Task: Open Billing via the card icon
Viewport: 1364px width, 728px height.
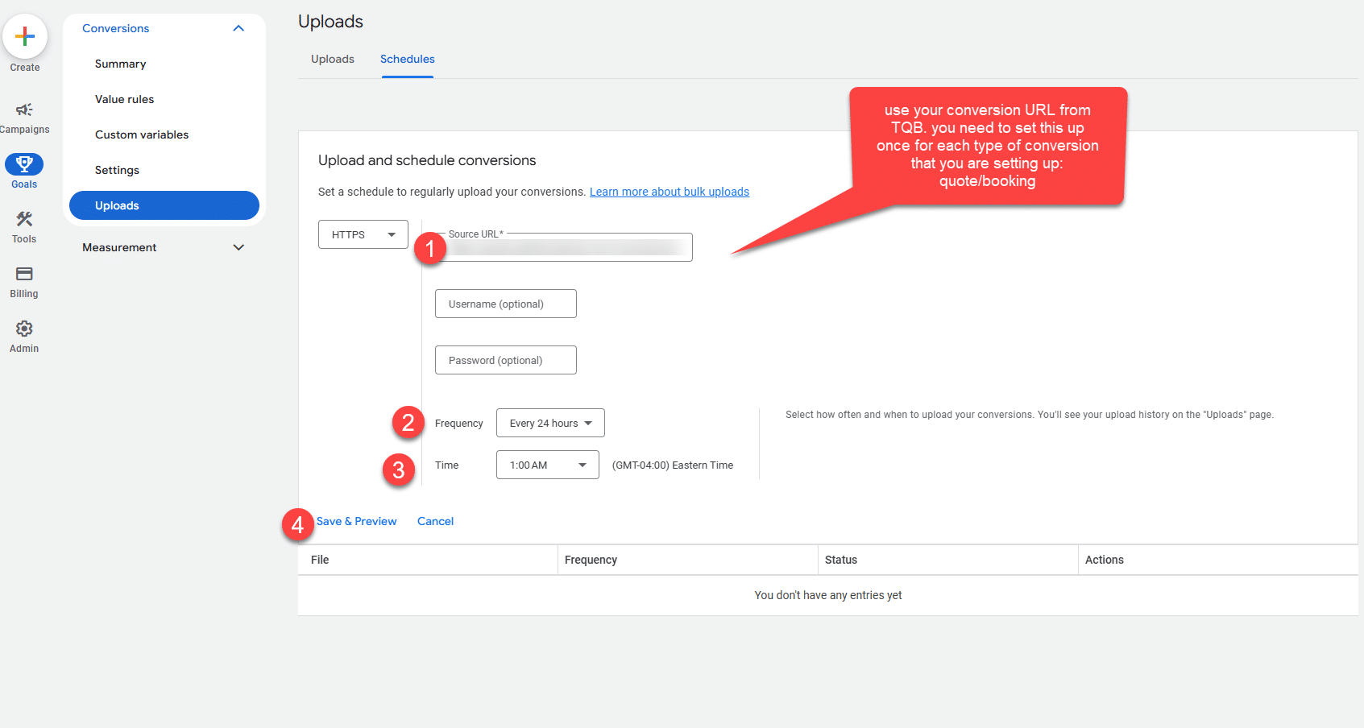Action: pos(24,274)
